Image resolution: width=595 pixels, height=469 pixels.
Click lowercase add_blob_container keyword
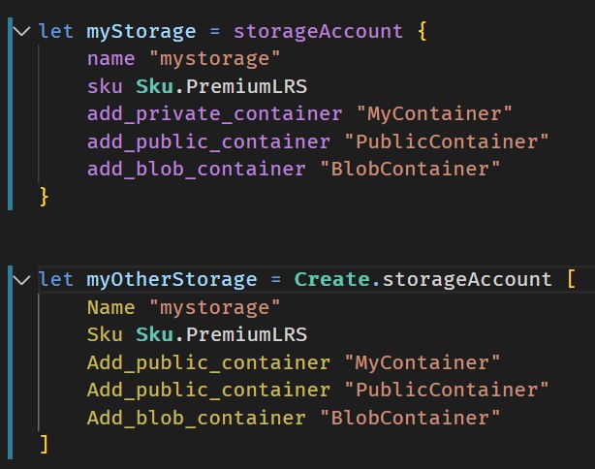(x=197, y=169)
